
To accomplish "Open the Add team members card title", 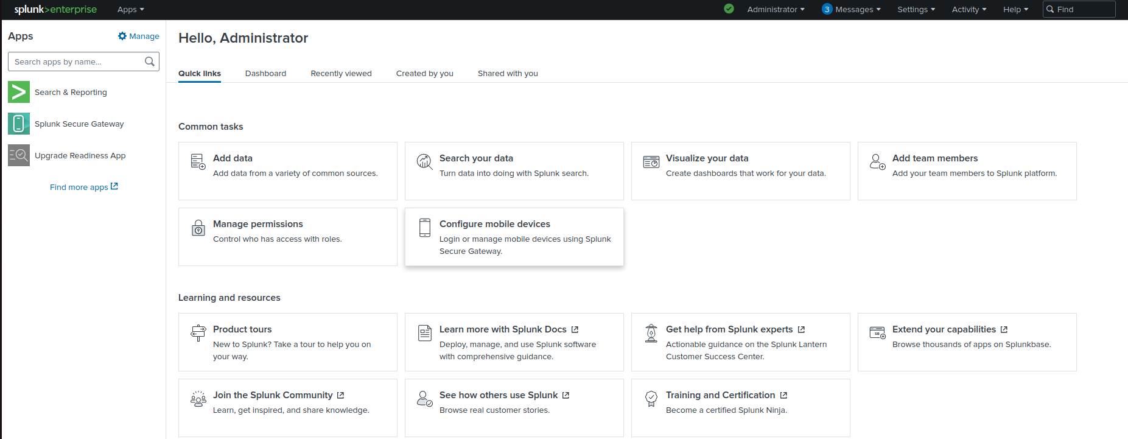I will pos(935,158).
